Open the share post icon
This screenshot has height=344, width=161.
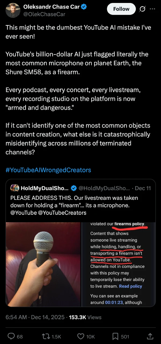click(150, 336)
